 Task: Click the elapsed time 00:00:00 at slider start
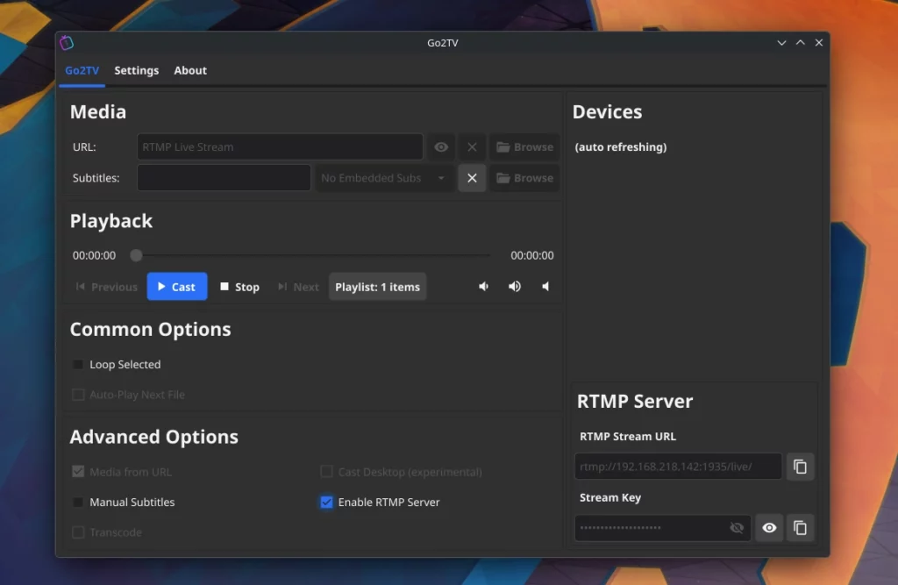pyautogui.click(x=94, y=255)
